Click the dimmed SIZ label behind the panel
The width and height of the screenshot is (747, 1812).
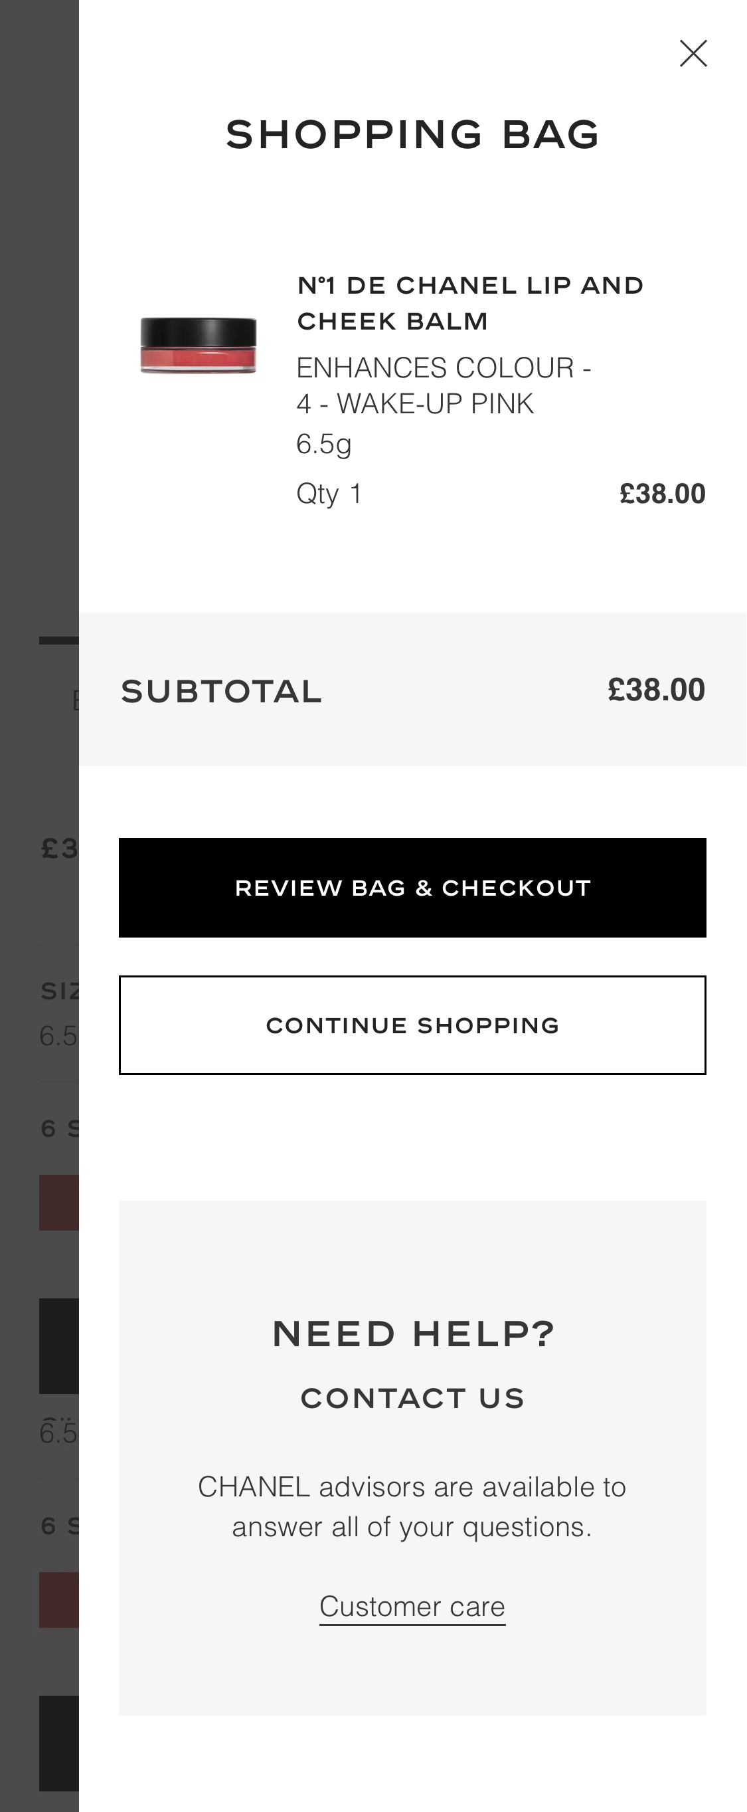(59, 991)
